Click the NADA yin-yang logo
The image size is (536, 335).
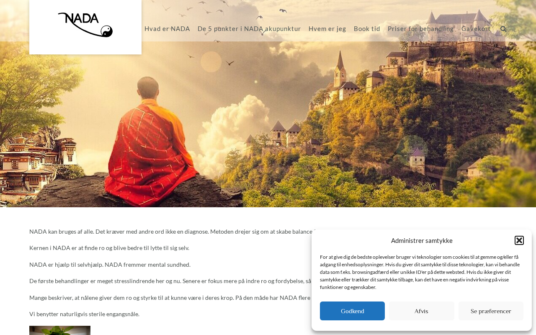[85, 25]
